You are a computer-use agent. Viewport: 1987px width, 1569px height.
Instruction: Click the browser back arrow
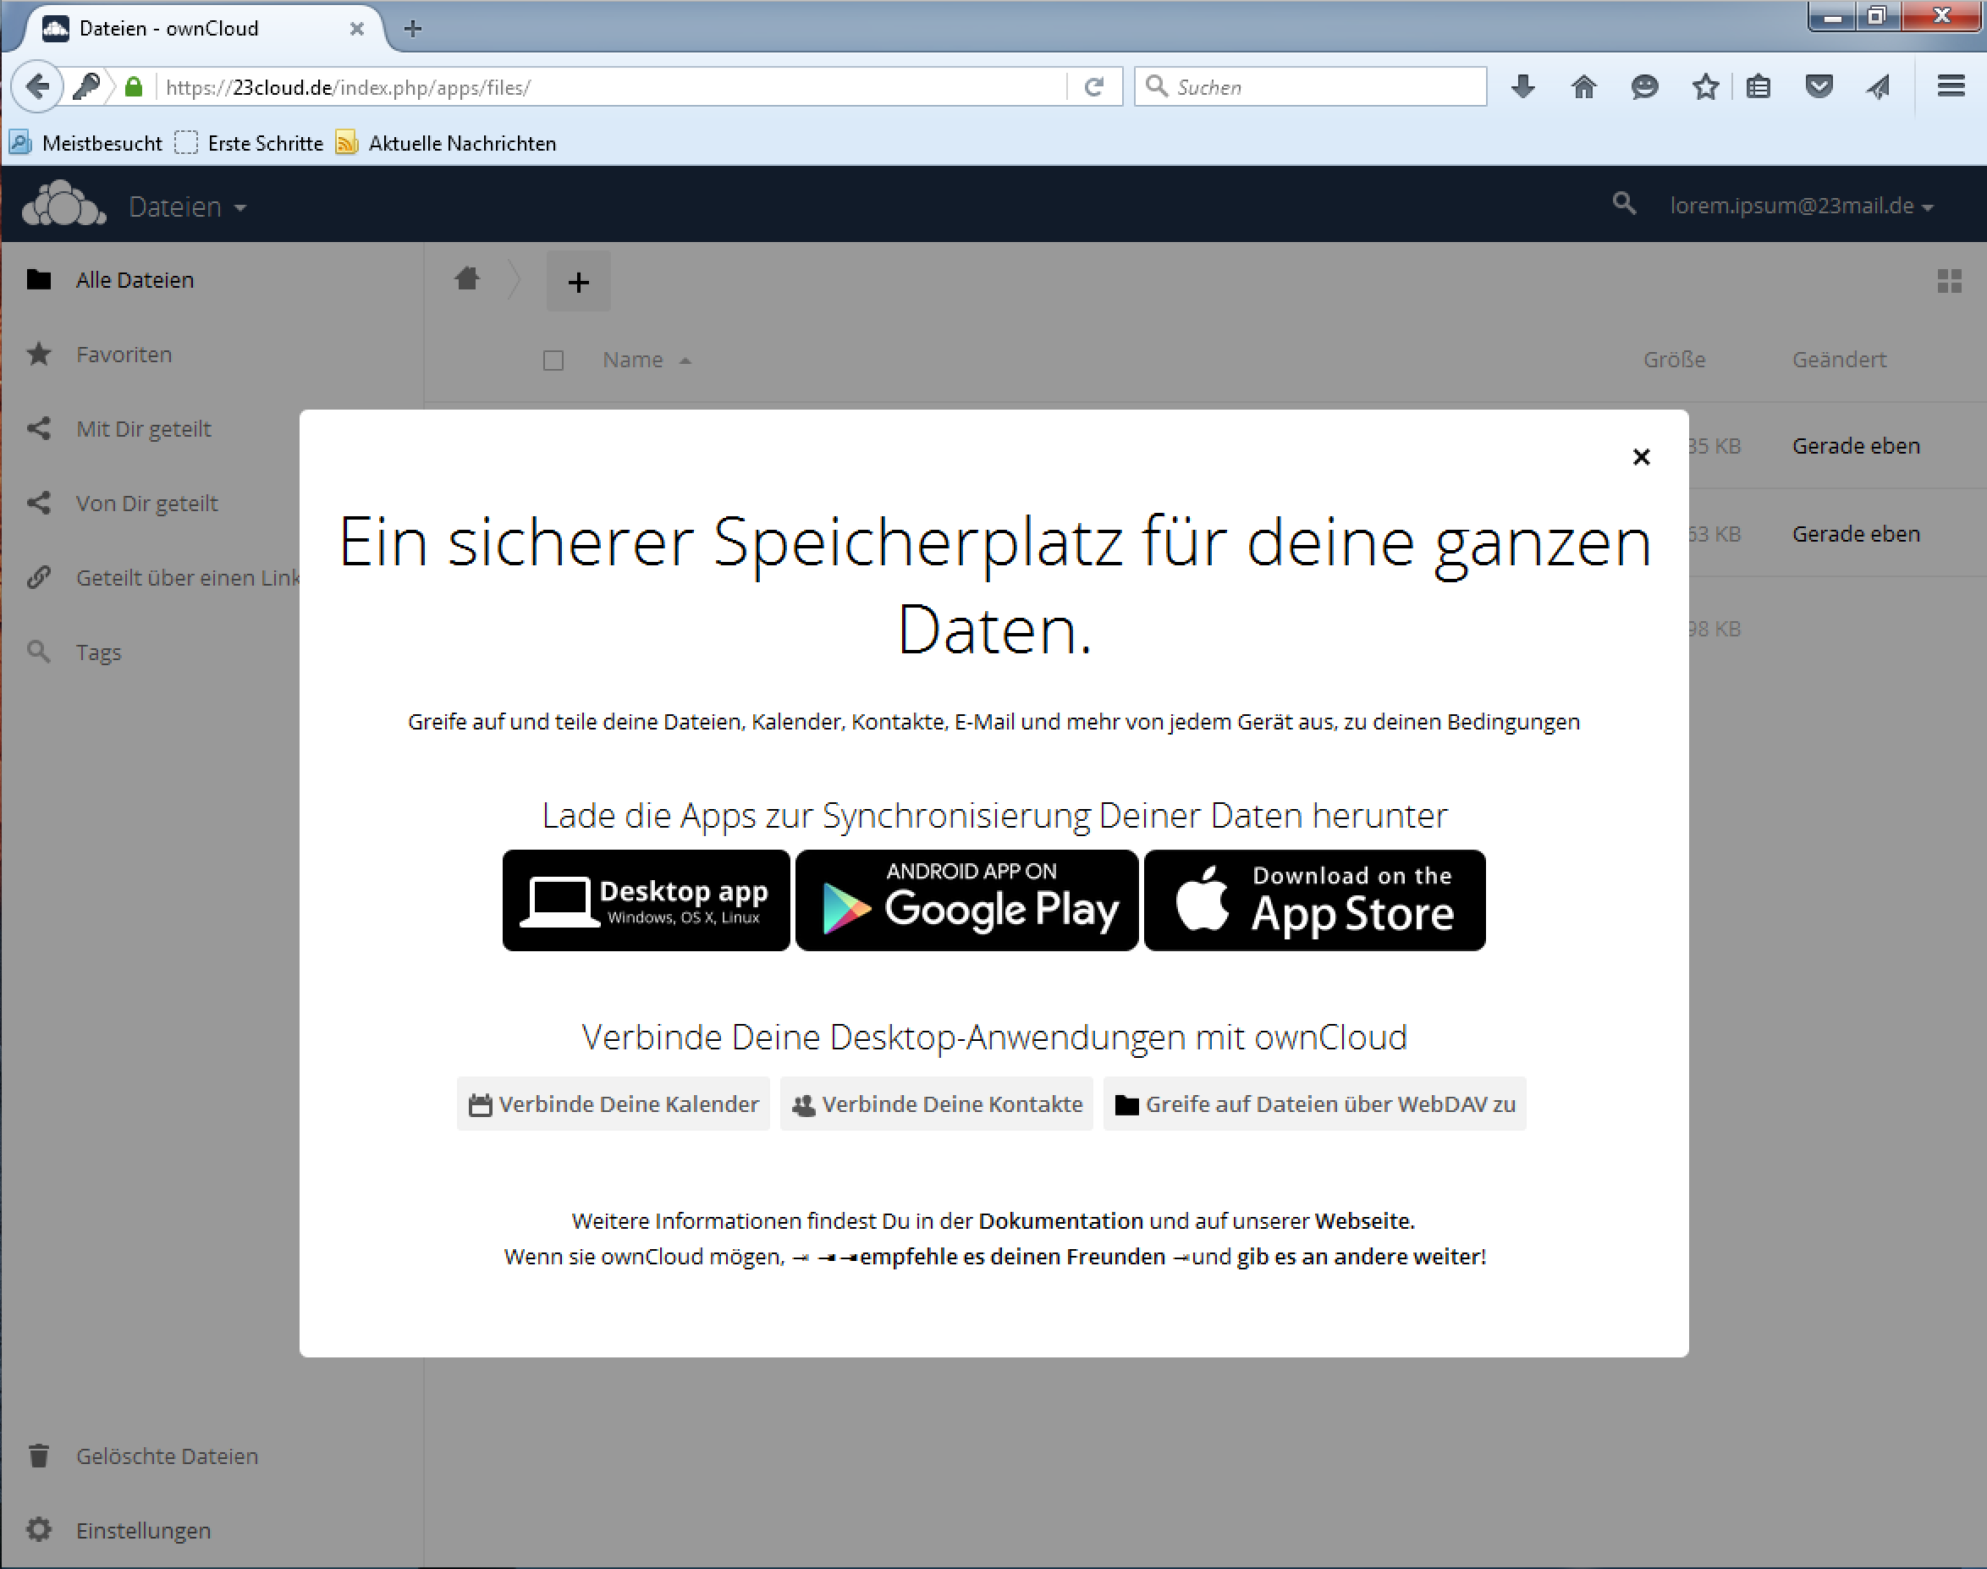[36, 86]
